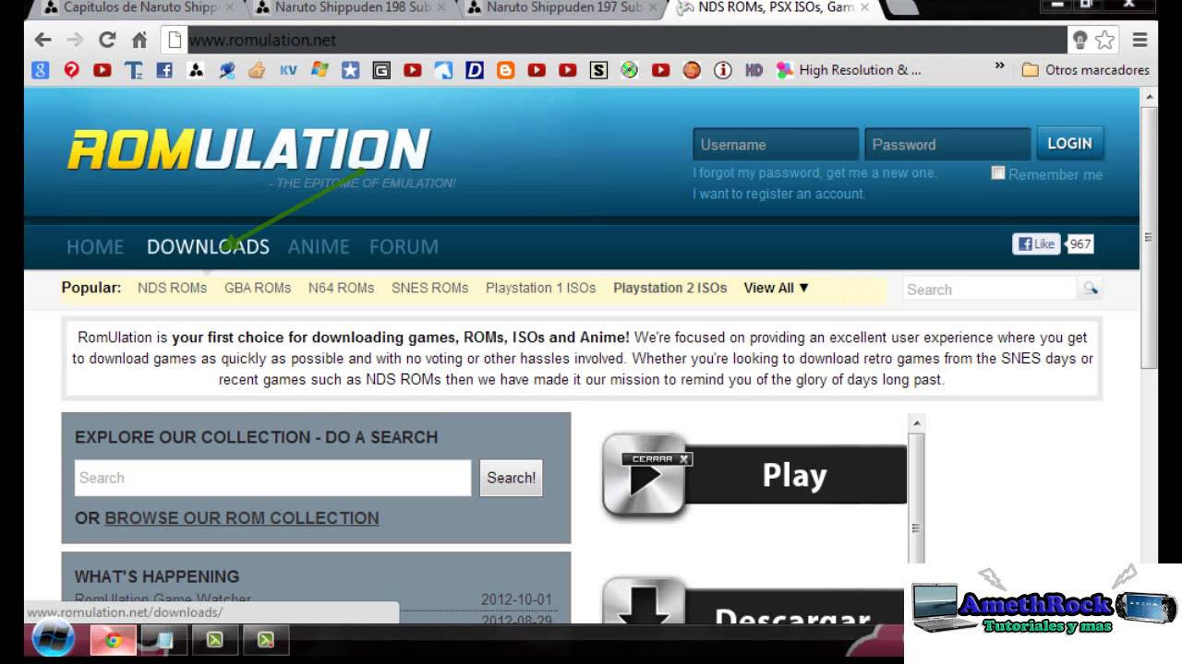The height and width of the screenshot is (664, 1182).
Task: Open the 'S' bookmark icon
Action: click(x=598, y=70)
